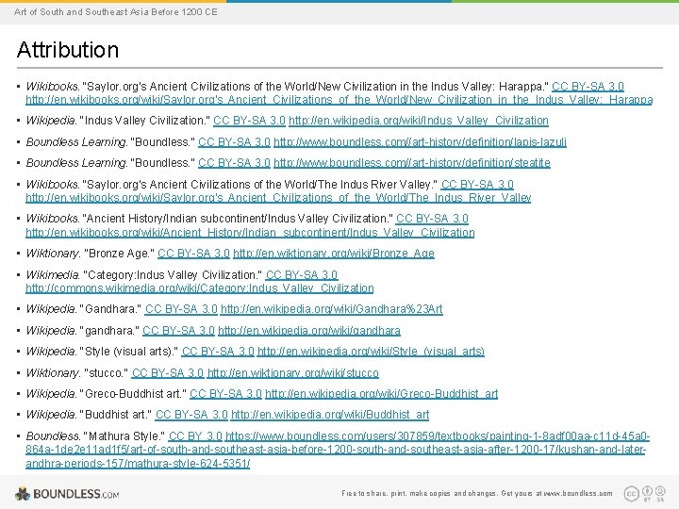Click the footer text "Free to share, print"

point(374,493)
